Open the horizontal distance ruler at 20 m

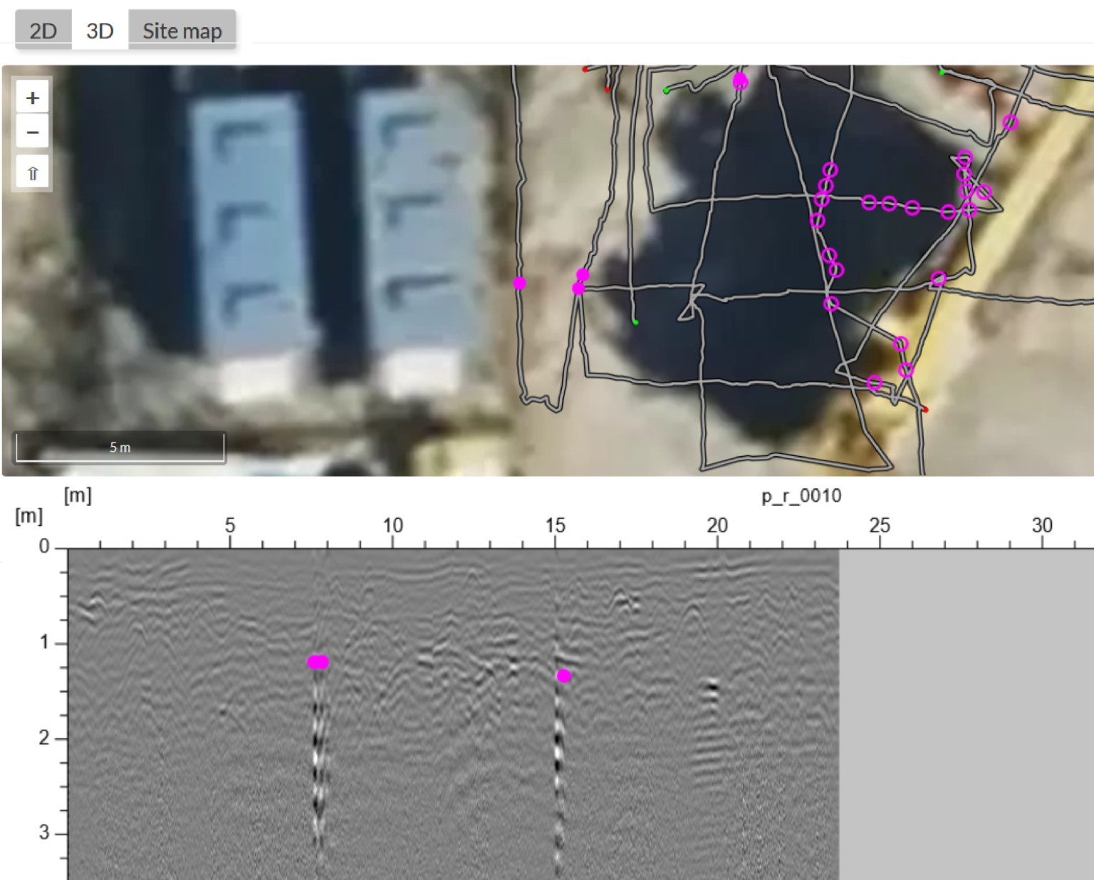[719, 525]
